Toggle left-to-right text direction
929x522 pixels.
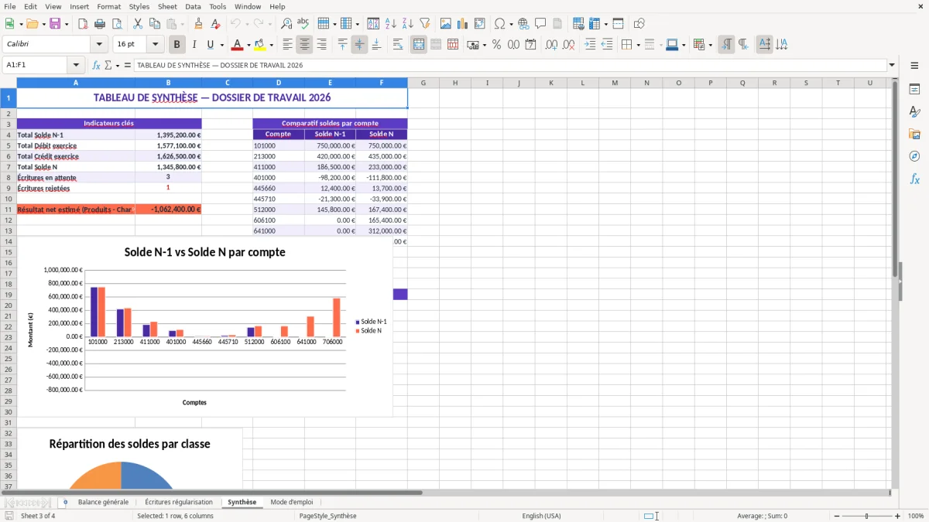tap(726, 45)
